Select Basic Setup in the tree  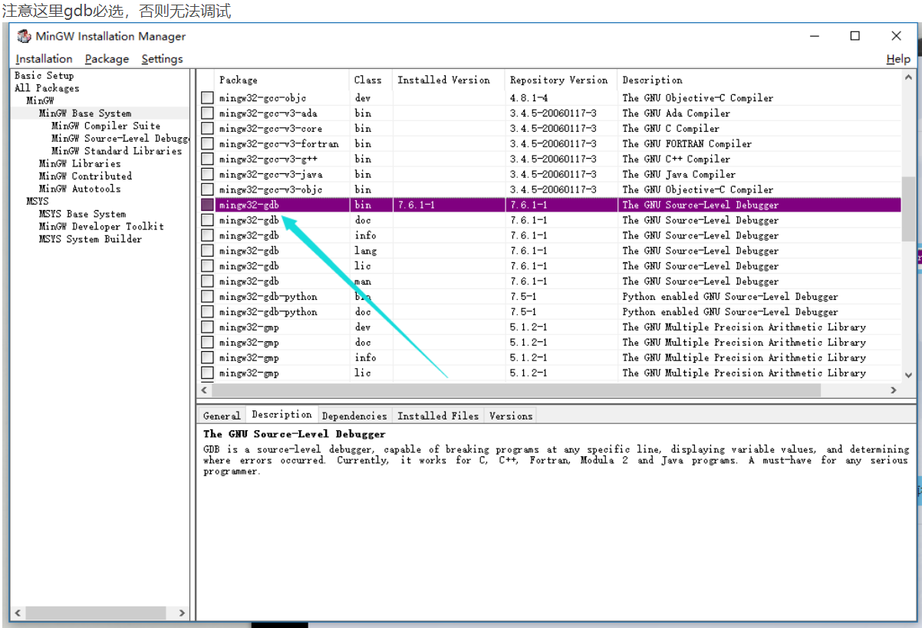tap(44, 76)
